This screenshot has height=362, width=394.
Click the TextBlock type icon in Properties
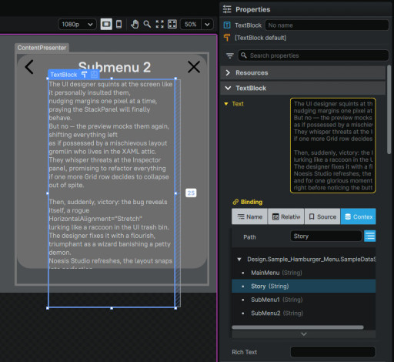coord(227,25)
